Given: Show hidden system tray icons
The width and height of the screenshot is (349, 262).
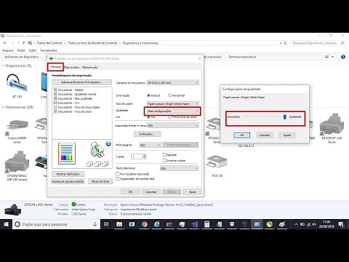Looking at the screenshot, I should pos(296,224).
